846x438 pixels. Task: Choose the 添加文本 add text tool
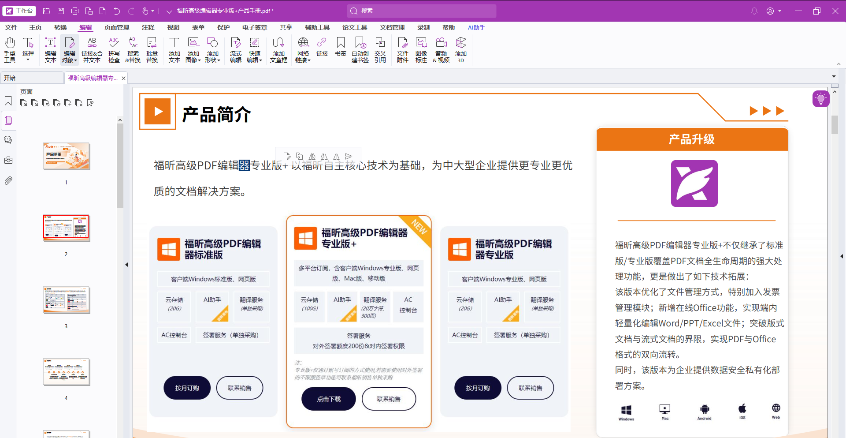tap(174, 49)
